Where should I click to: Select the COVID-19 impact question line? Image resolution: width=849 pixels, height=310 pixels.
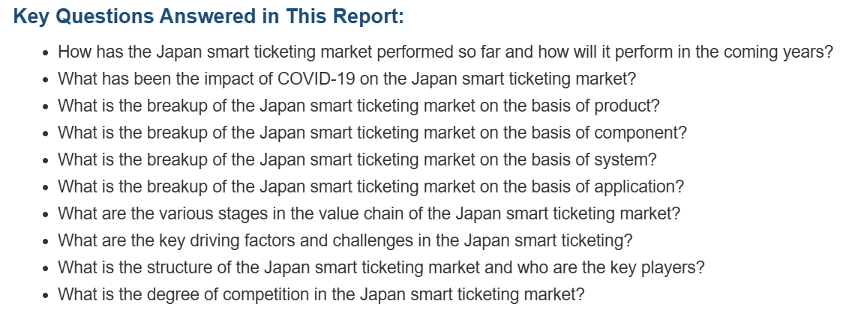(347, 79)
